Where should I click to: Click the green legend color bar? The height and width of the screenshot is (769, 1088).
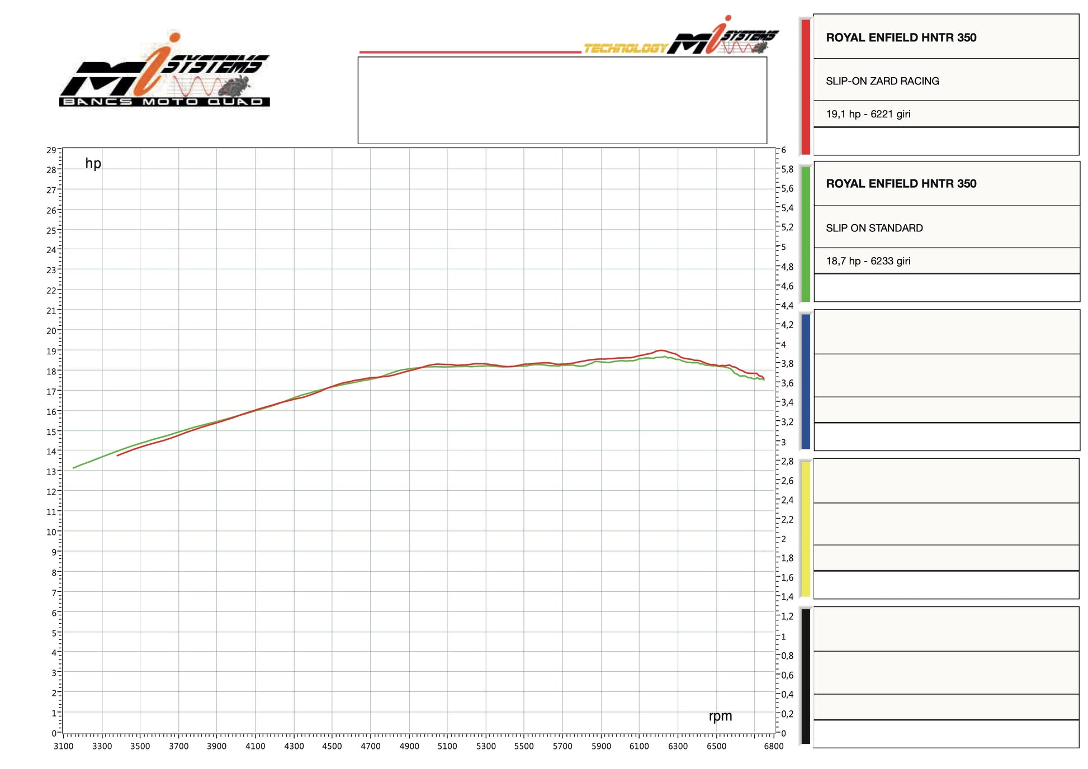point(805,234)
